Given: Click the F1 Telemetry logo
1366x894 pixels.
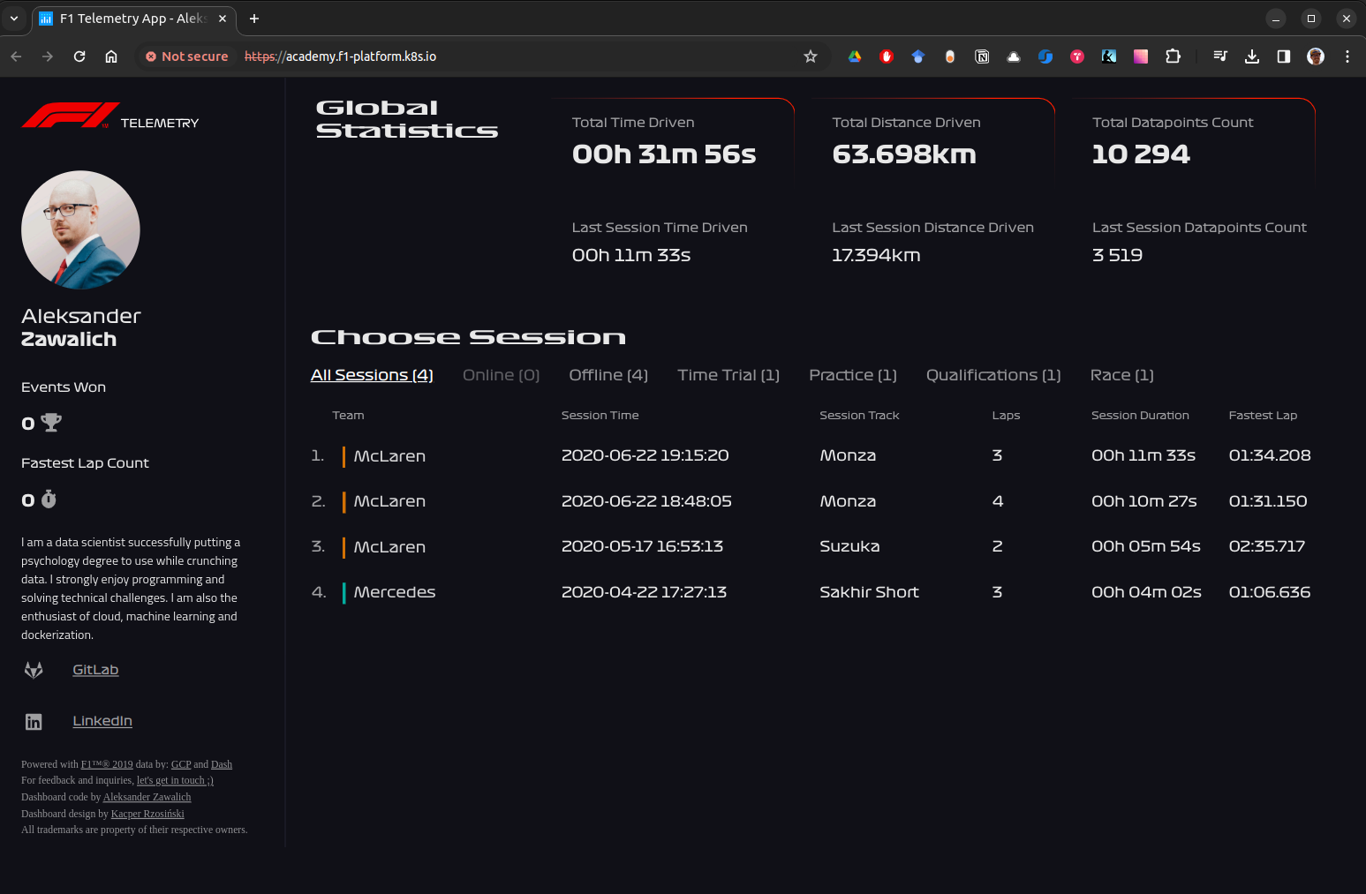Looking at the screenshot, I should (x=110, y=116).
